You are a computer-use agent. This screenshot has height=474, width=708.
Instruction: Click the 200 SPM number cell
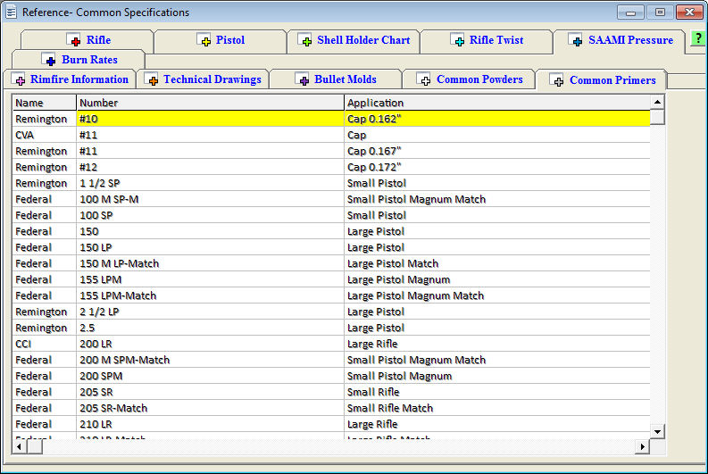pos(211,376)
